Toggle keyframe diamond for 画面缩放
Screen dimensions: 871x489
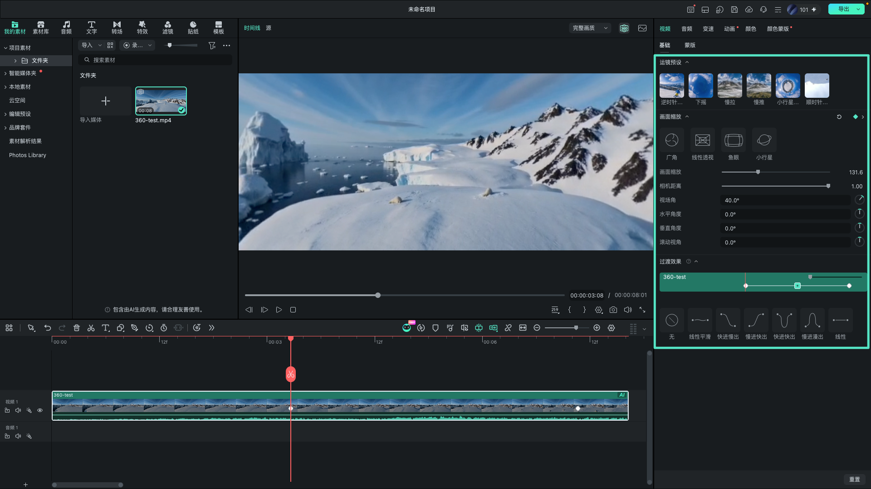[856, 117]
